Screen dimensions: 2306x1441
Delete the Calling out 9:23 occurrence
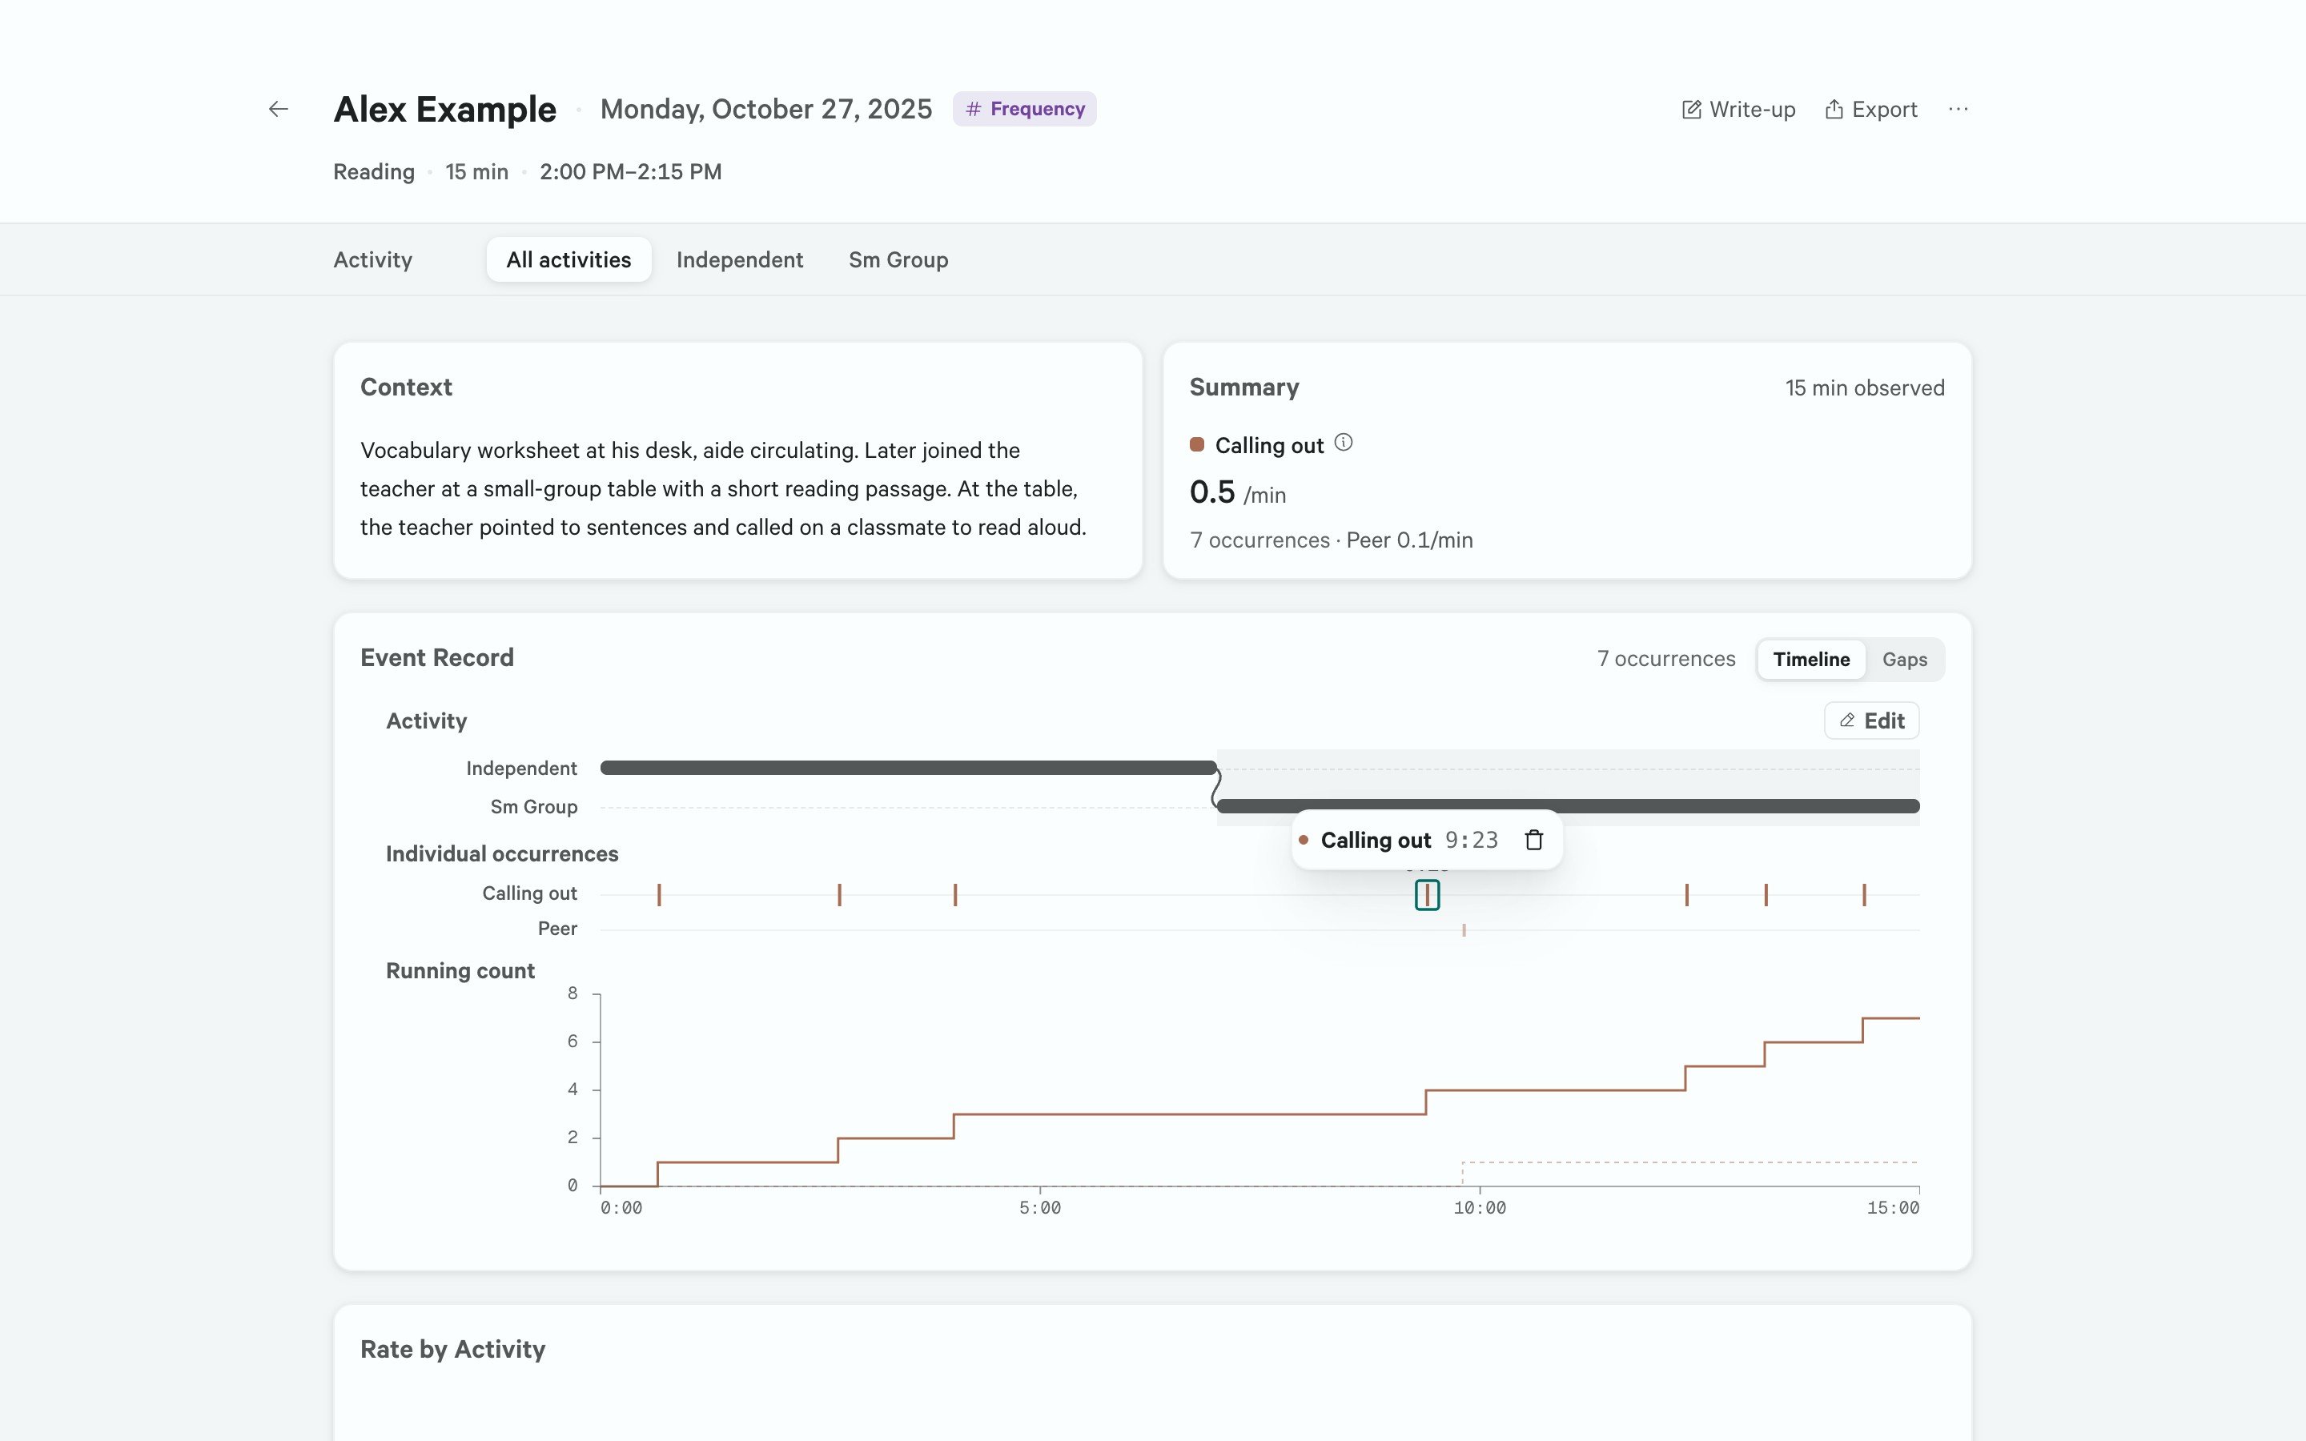pos(1533,840)
